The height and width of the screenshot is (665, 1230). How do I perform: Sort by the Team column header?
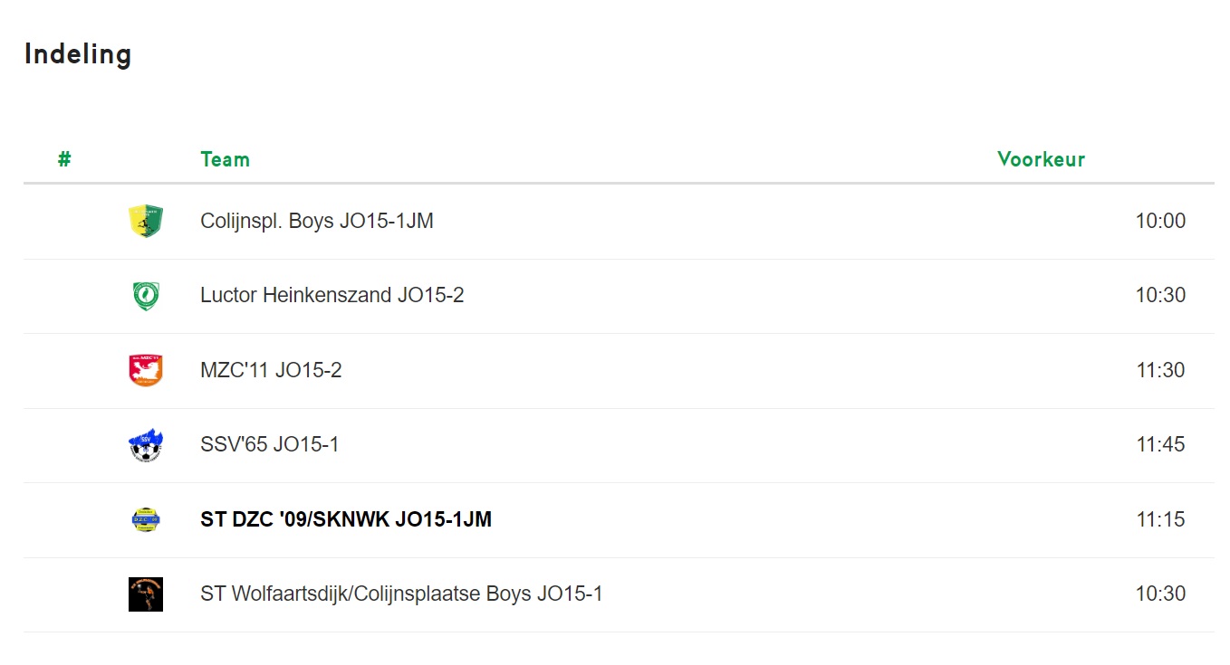coord(225,160)
